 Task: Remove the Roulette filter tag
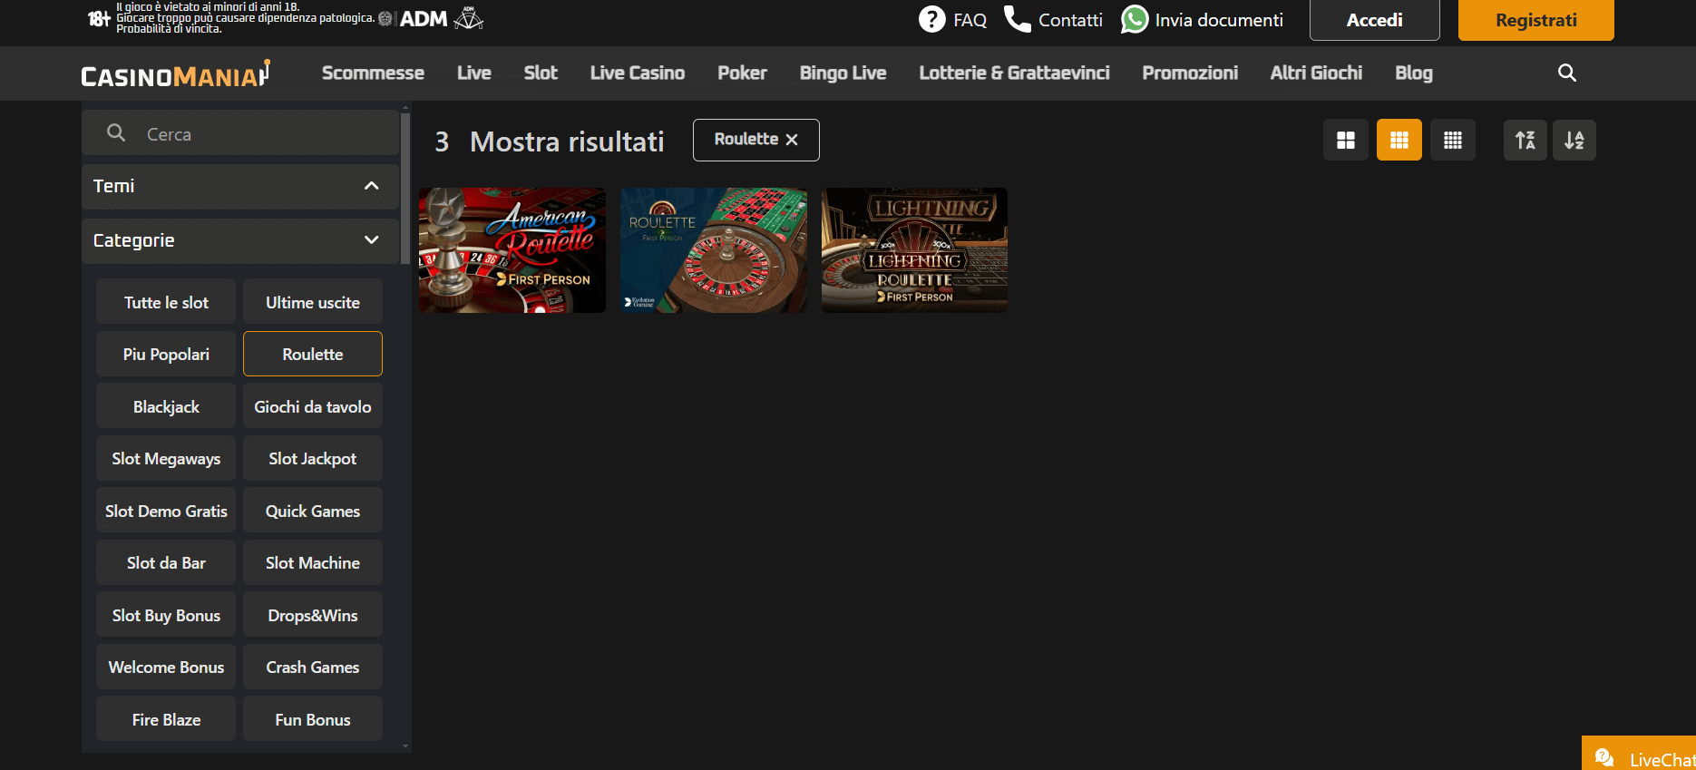[792, 140]
